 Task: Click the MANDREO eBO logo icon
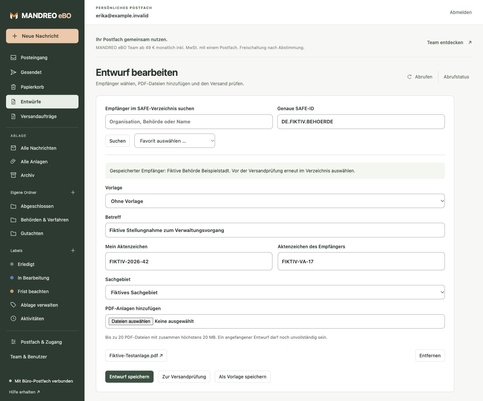[x=14, y=15]
